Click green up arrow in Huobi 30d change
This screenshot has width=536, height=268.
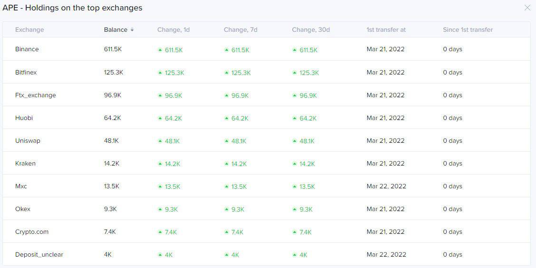coord(295,118)
